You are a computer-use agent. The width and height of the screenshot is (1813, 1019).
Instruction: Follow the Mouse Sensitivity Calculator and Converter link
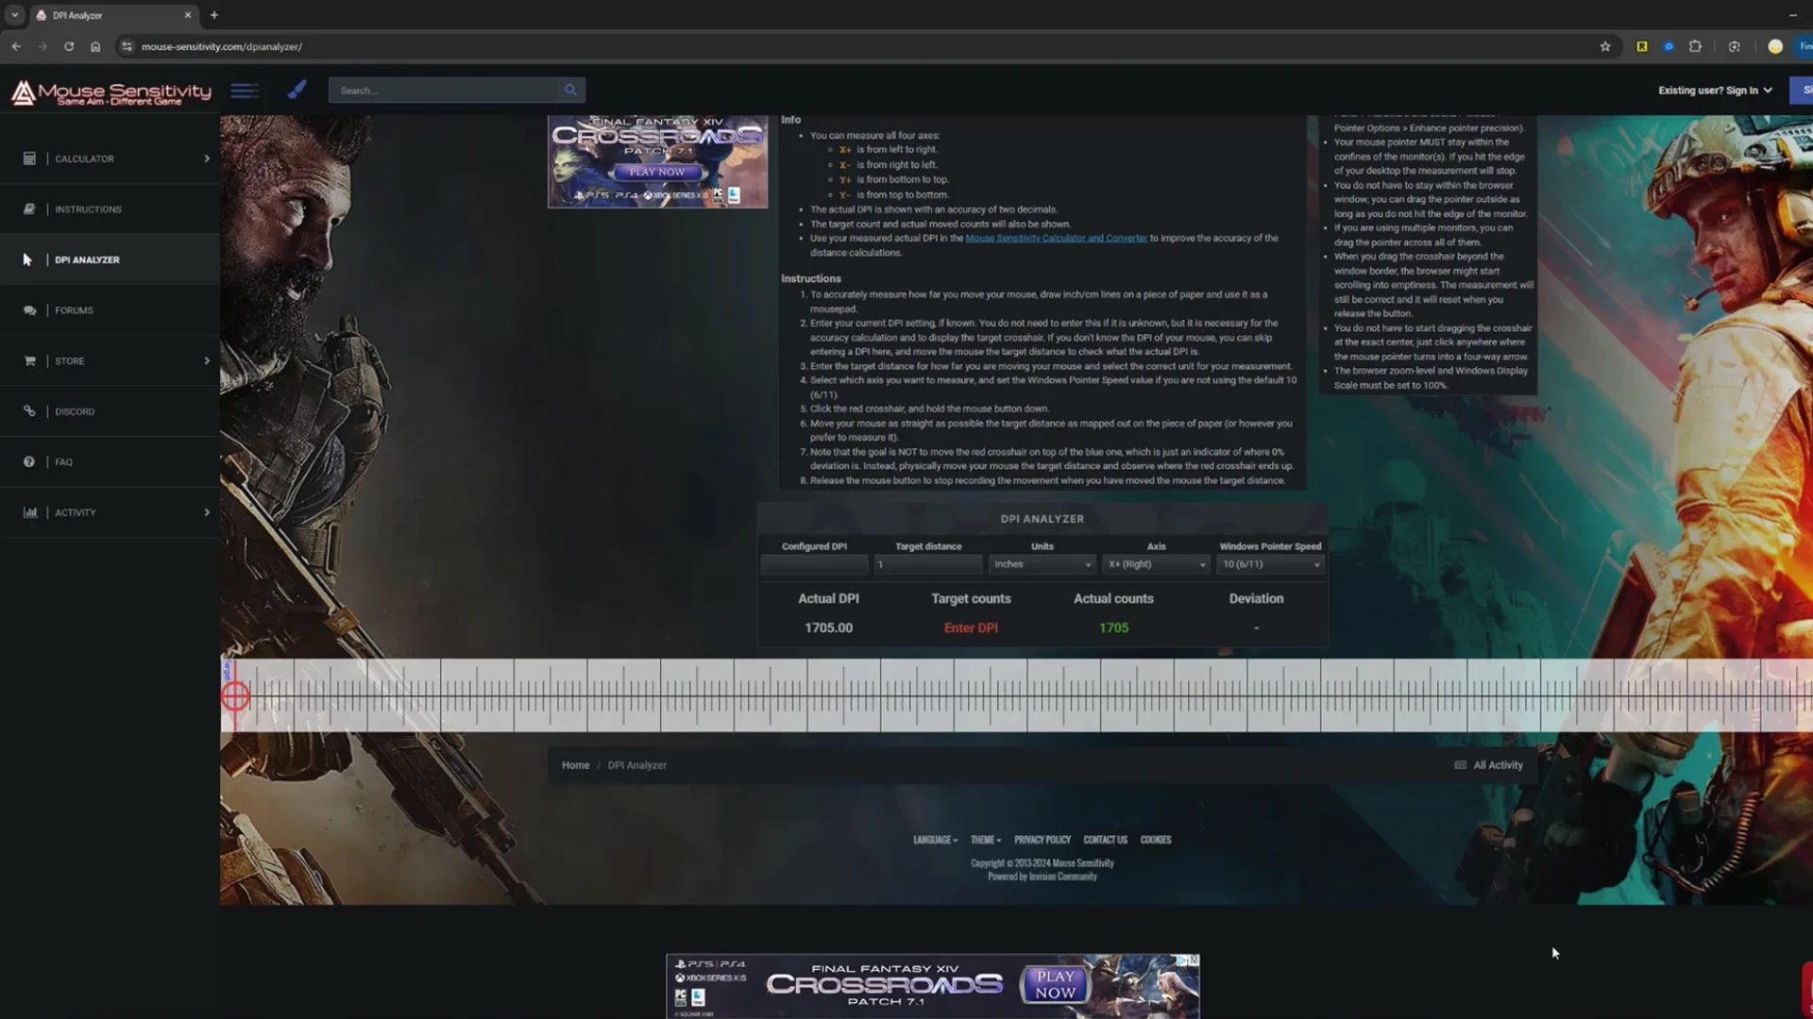coord(1056,239)
